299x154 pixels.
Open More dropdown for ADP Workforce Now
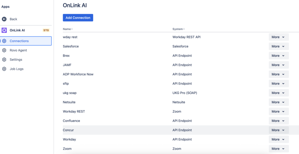(279, 74)
